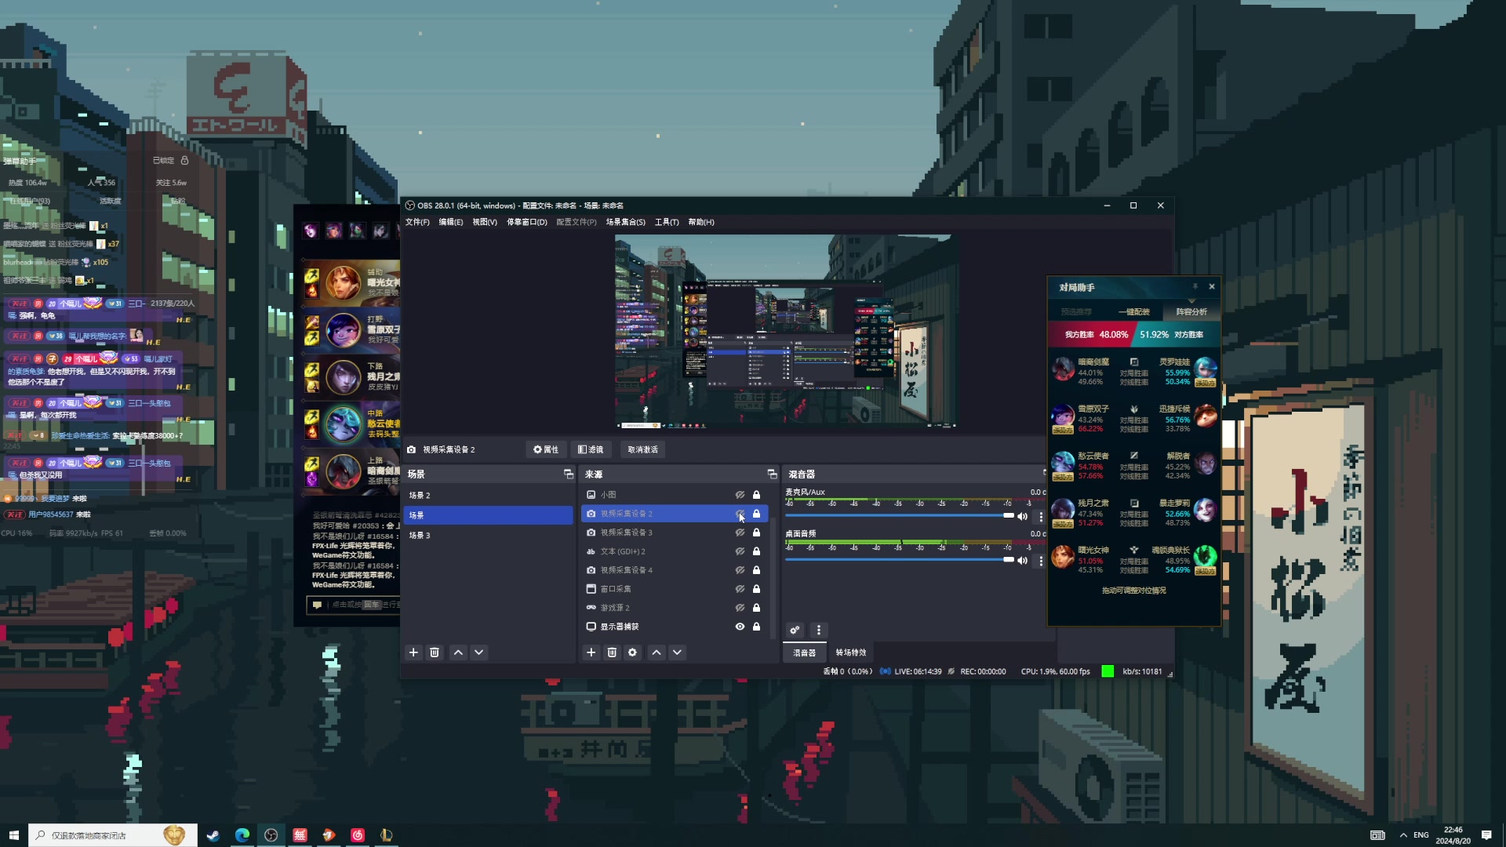Screen dimensions: 1506x847
Task: Move selected scene down in Scenes panel
Action: (478, 653)
